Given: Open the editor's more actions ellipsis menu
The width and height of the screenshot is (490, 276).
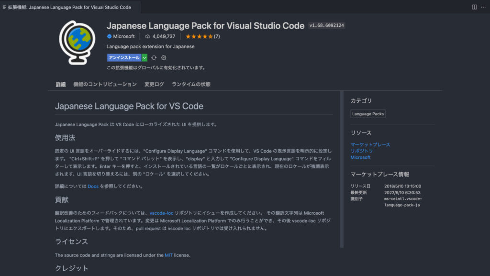Looking at the screenshot, I should 483,7.
